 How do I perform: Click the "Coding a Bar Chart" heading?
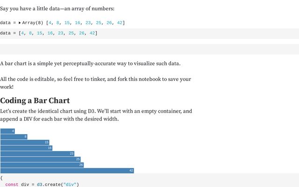(x=35, y=101)
